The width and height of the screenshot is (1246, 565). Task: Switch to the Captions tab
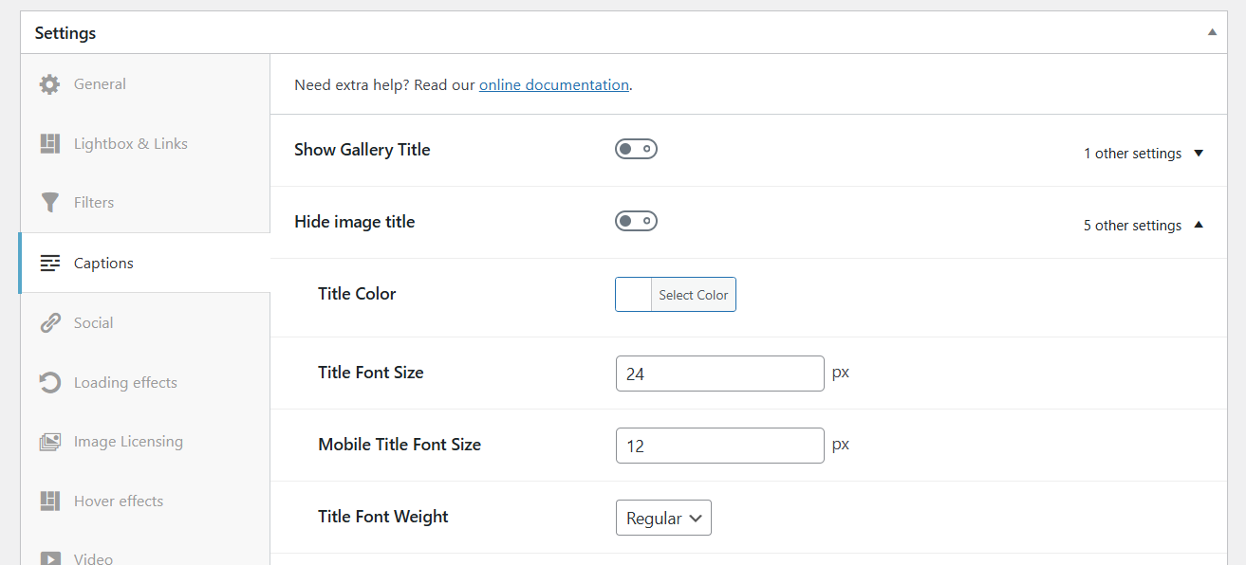[103, 264]
